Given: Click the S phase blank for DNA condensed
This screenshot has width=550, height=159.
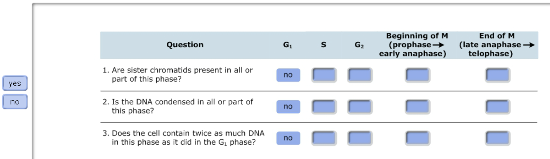Looking at the screenshot, I should [x=324, y=106].
